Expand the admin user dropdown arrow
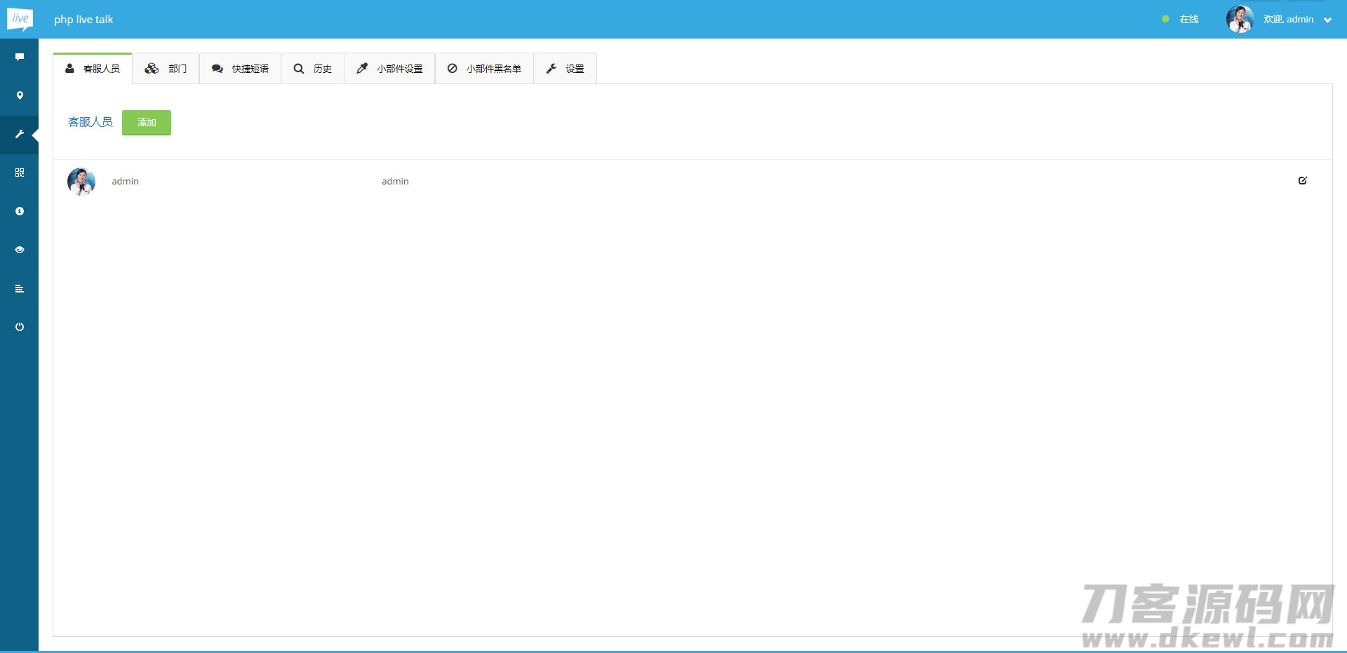Screen dimensions: 1347x653 [1327, 20]
